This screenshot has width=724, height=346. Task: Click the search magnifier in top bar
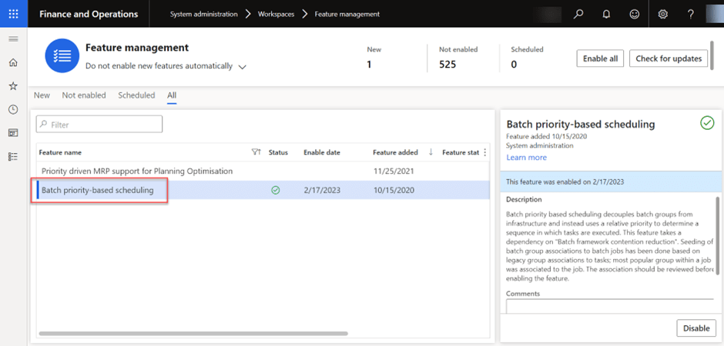tap(579, 14)
